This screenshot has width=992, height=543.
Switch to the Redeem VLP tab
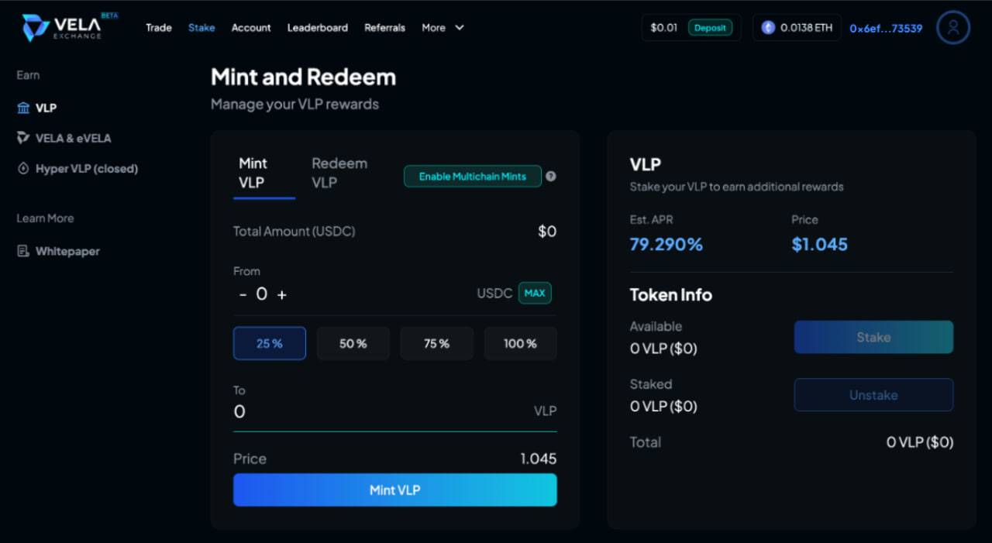pos(339,173)
